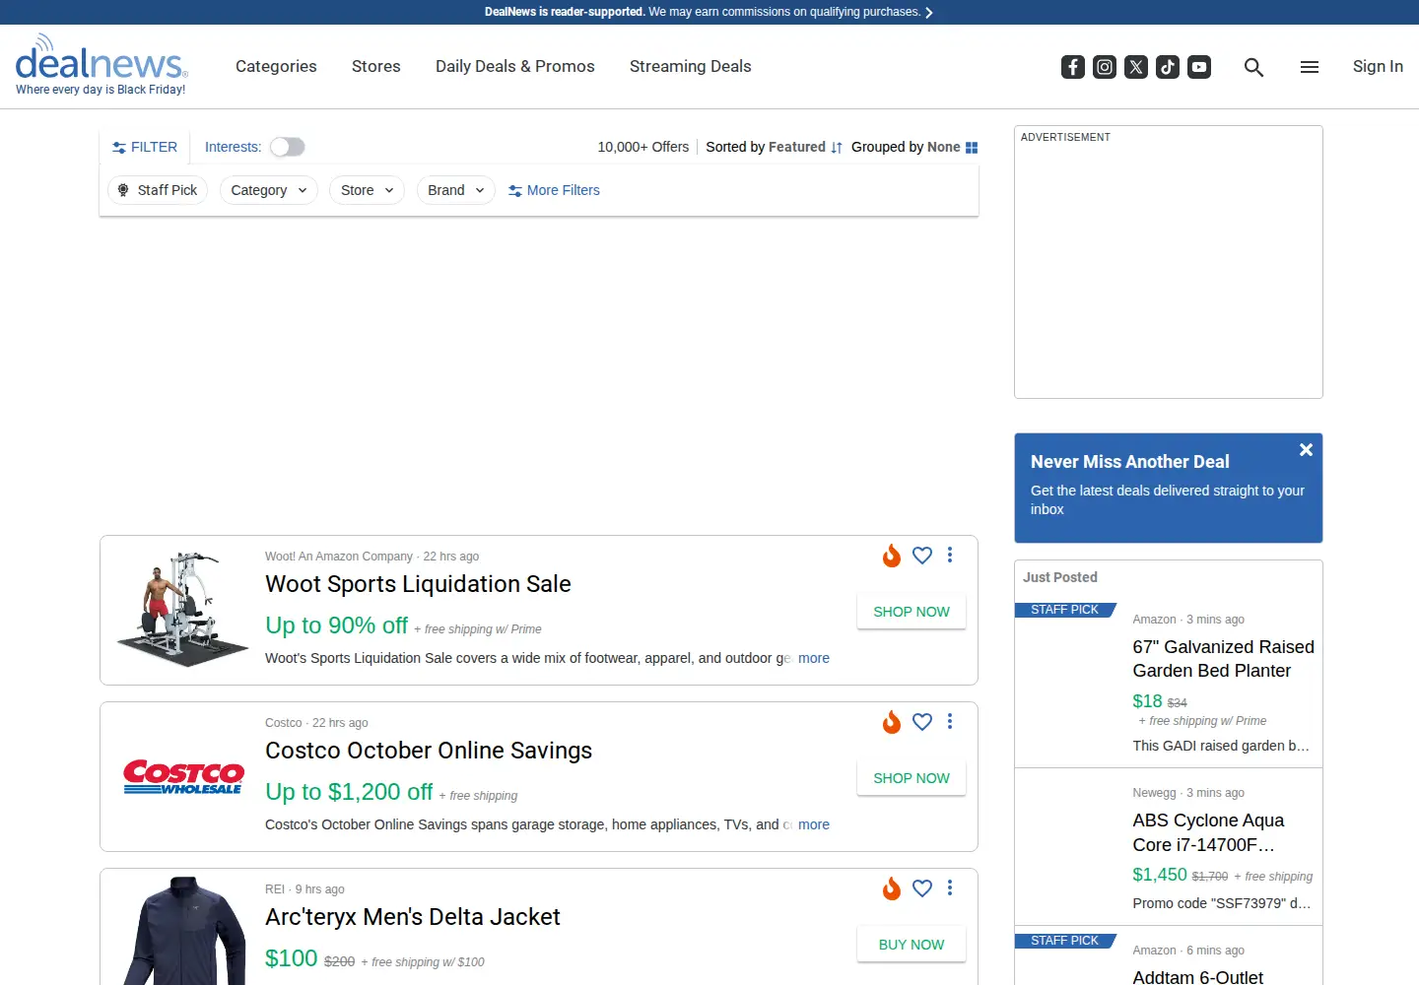
Task: Click the search magnifier icon
Action: [x=1253, y=67]
